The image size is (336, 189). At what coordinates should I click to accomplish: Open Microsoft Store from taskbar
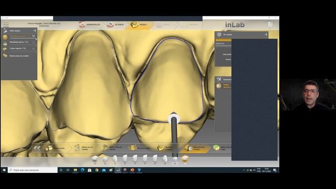(x=90, y=170)
